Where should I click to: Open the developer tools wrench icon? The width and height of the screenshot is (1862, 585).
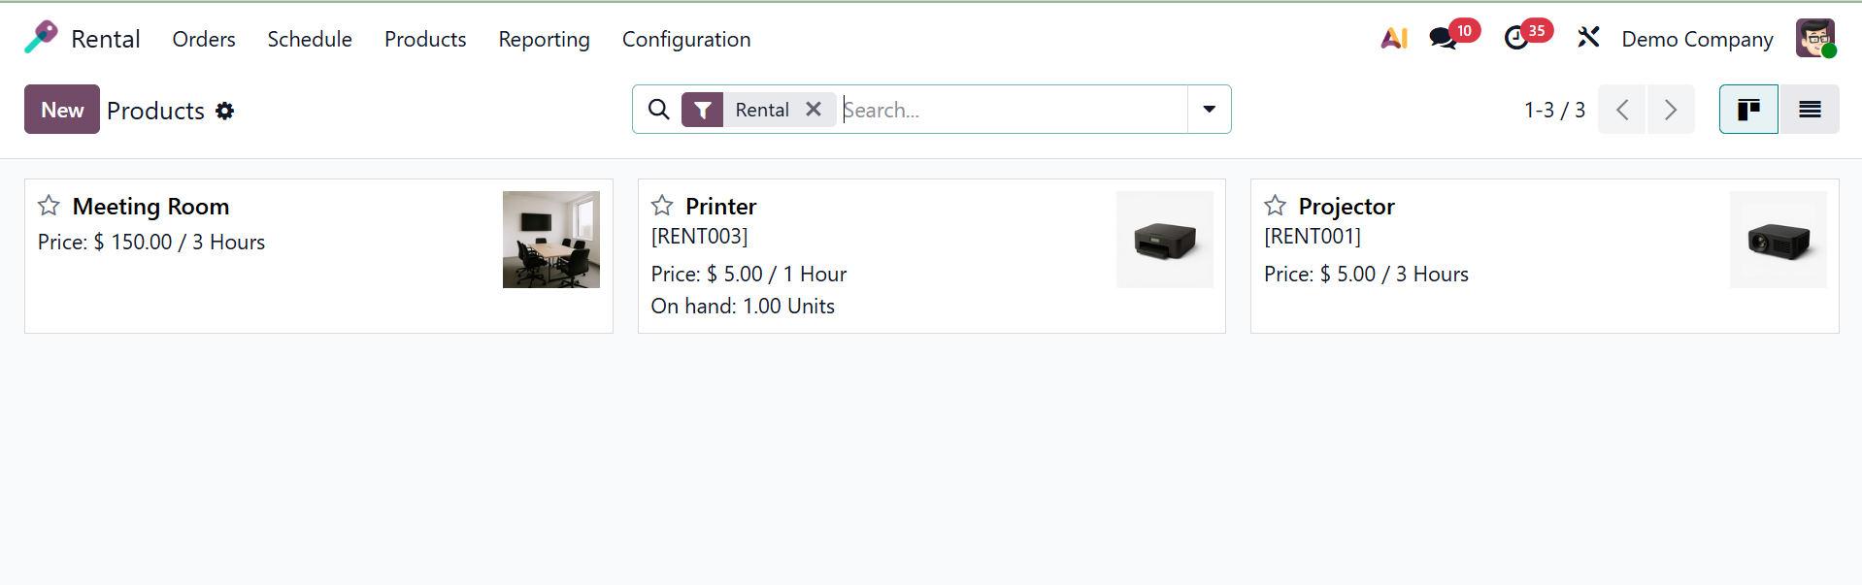tap(1588, 38)
